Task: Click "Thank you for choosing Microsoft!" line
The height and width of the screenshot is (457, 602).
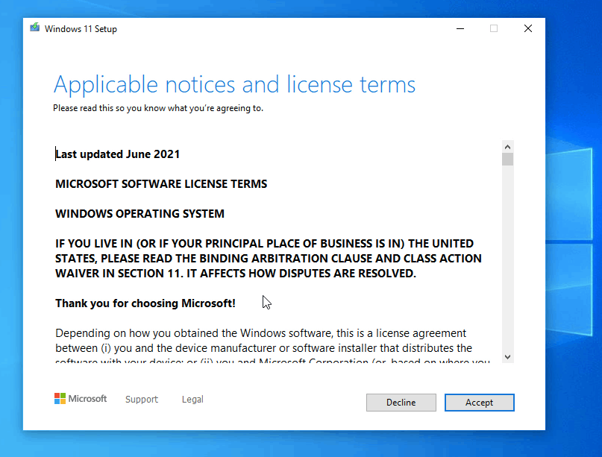Action: click(x=145, y=303)
